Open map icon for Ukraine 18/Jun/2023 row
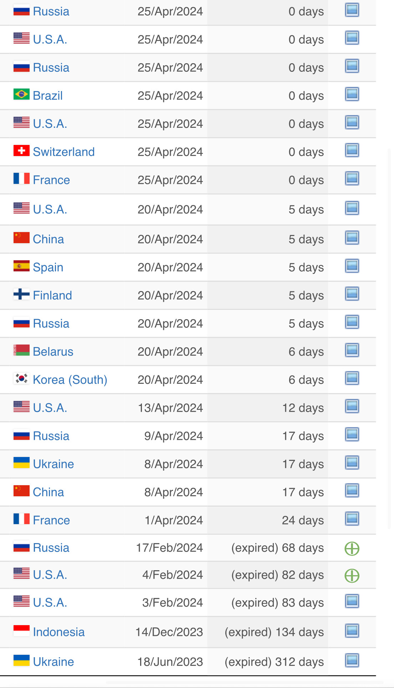The width and height of the screenshot is (394, 688). coord(352,661)
